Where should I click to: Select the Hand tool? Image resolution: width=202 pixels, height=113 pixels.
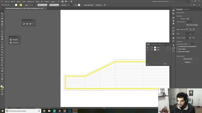pos(2,79)
